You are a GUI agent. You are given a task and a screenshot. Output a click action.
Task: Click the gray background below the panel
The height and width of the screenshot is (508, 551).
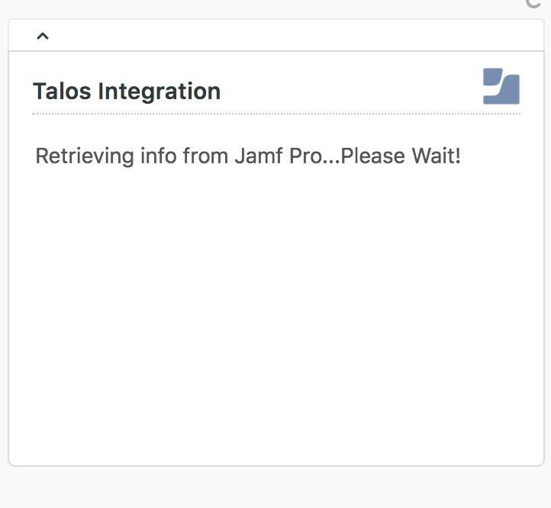point(275,487)
